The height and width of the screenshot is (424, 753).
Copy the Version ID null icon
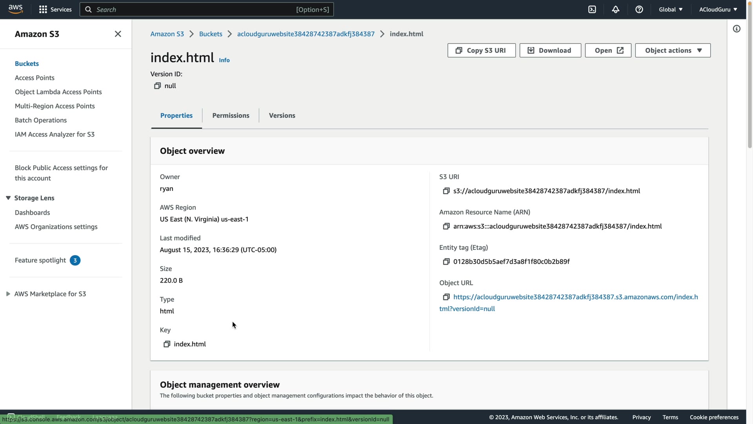157,86
